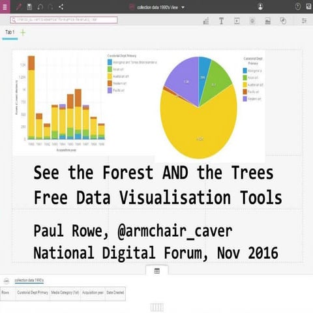Screen dimensions: 313x313
Task: Insert a chart widget from the toolbar
Action: coord(206,21)
